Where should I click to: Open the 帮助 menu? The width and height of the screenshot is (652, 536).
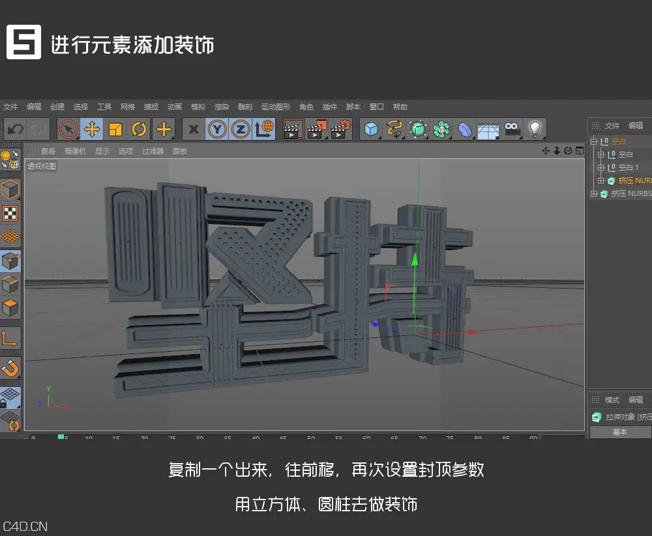[x=400, y=107]
